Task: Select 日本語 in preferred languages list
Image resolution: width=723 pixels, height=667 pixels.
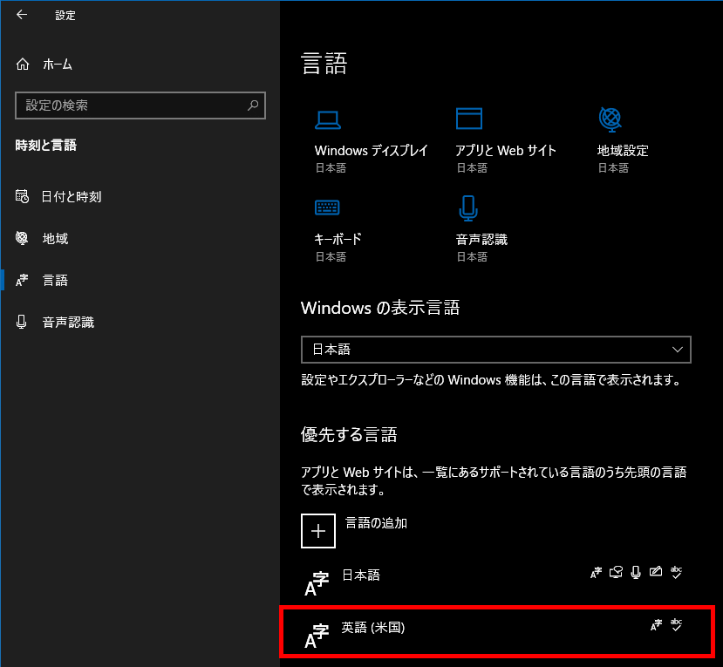Action: (496, 581)
